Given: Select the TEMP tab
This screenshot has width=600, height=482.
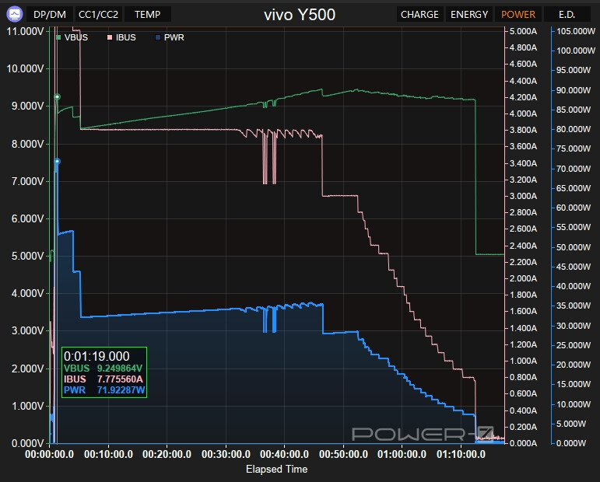Looking at the screenshot, I should 147,15.
